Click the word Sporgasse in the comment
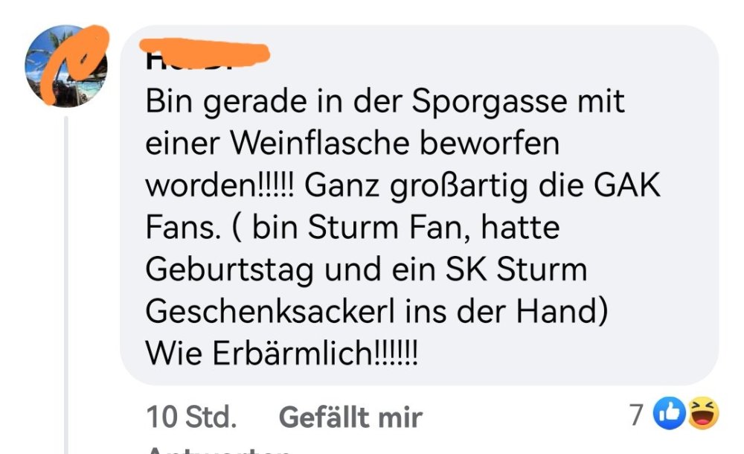Screen dimensions: 744x454 (x=490, y=103)
